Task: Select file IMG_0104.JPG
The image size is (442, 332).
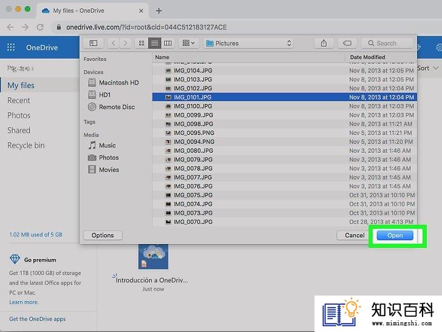Action: (x=285, y=71)
